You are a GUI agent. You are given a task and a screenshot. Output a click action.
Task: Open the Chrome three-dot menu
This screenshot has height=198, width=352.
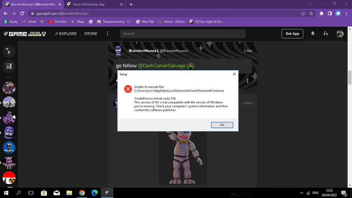point(347,13)
